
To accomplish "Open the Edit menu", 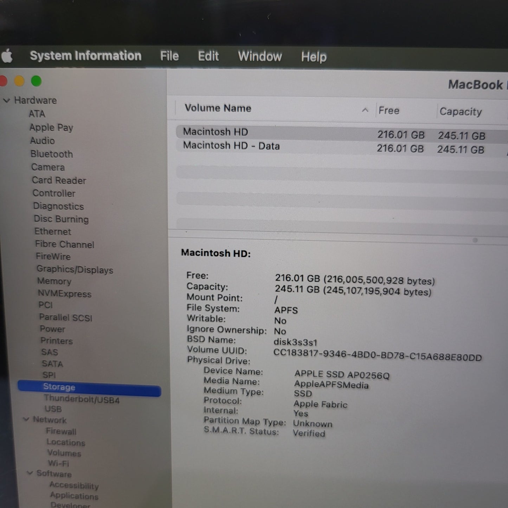I will coord(208,56).
